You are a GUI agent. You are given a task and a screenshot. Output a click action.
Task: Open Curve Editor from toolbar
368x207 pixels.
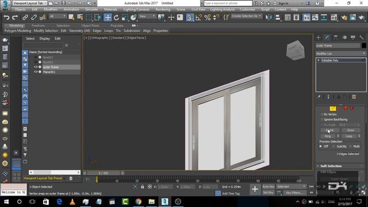point(315,17)
